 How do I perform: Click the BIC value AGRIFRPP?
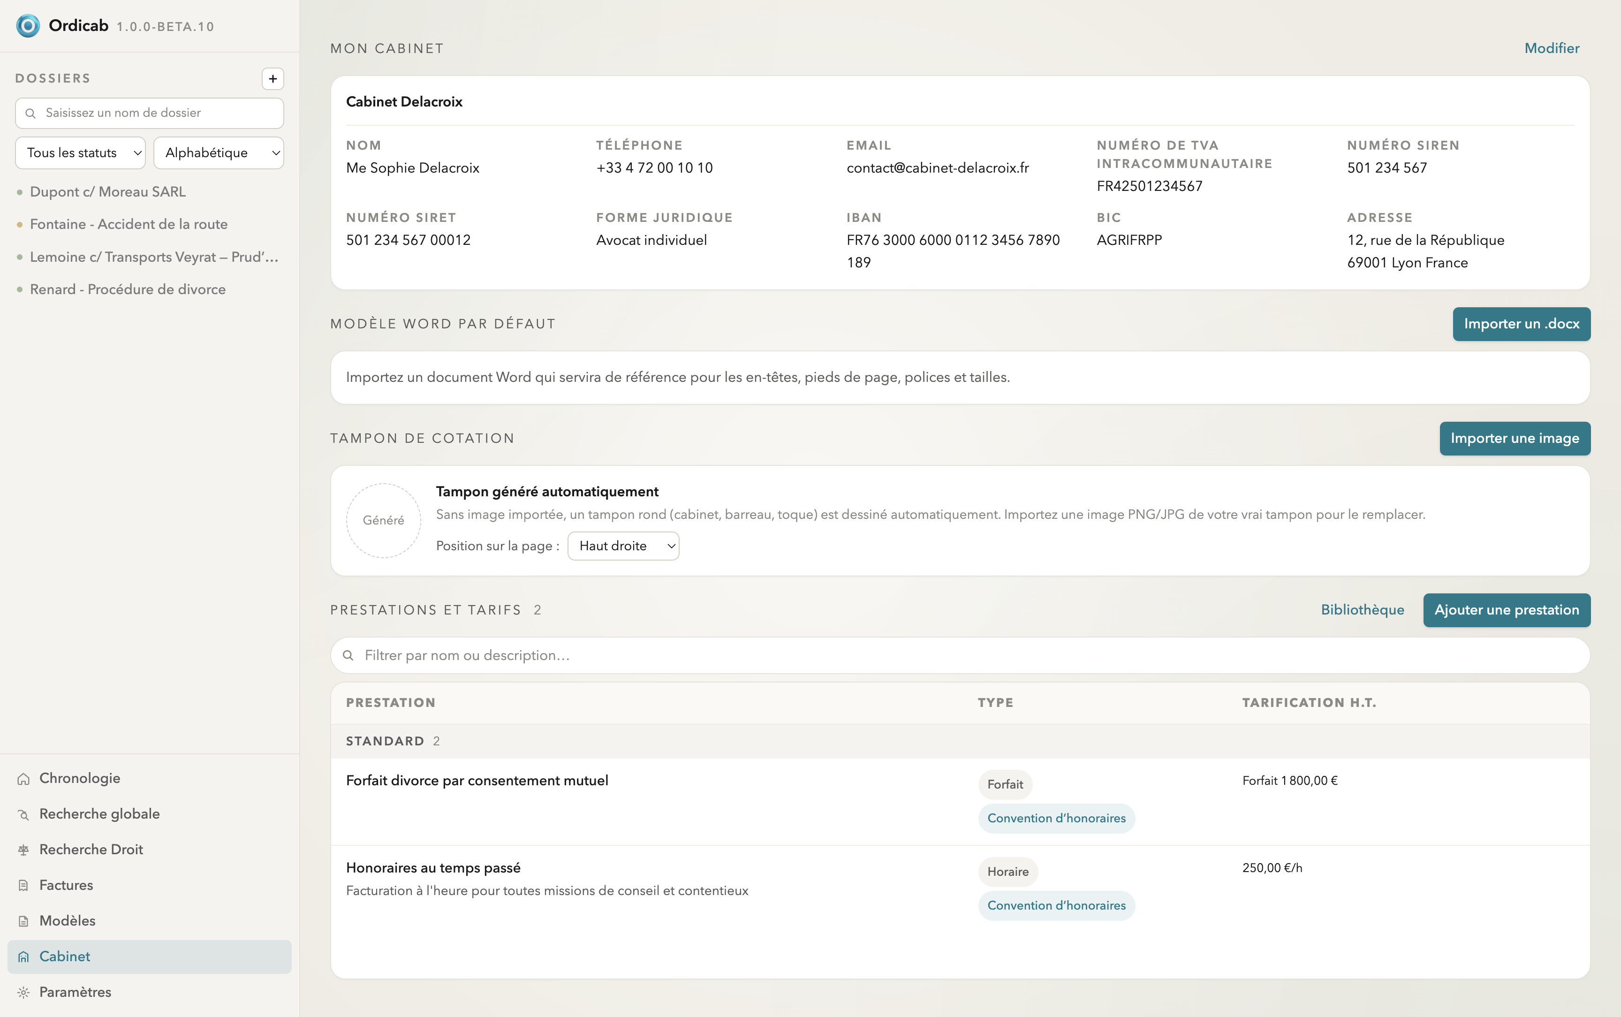(1129, 240)
